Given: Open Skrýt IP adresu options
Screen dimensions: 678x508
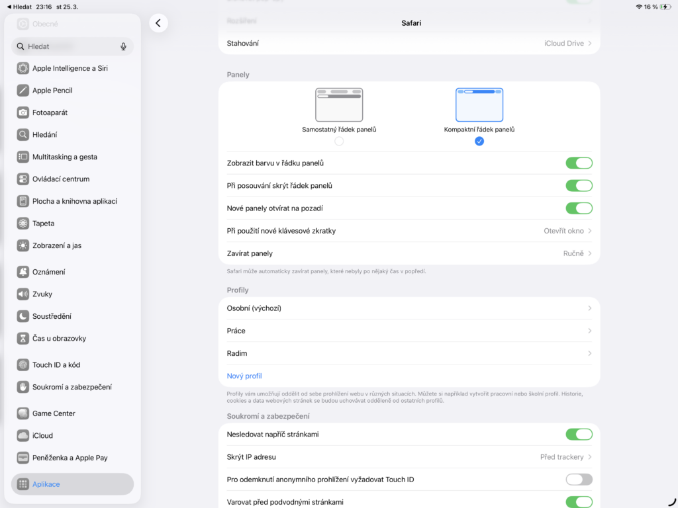Looking at the screenshot, I should coord(566,457).
